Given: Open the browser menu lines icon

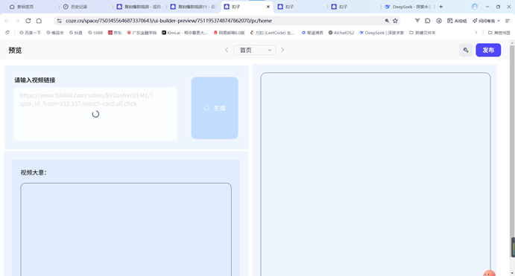Looking at the screenshot, I should click(x=508, y=21).
